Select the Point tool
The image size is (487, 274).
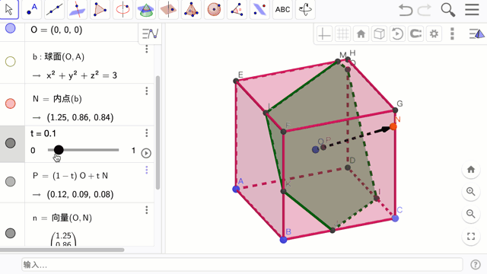click(32, 9)
